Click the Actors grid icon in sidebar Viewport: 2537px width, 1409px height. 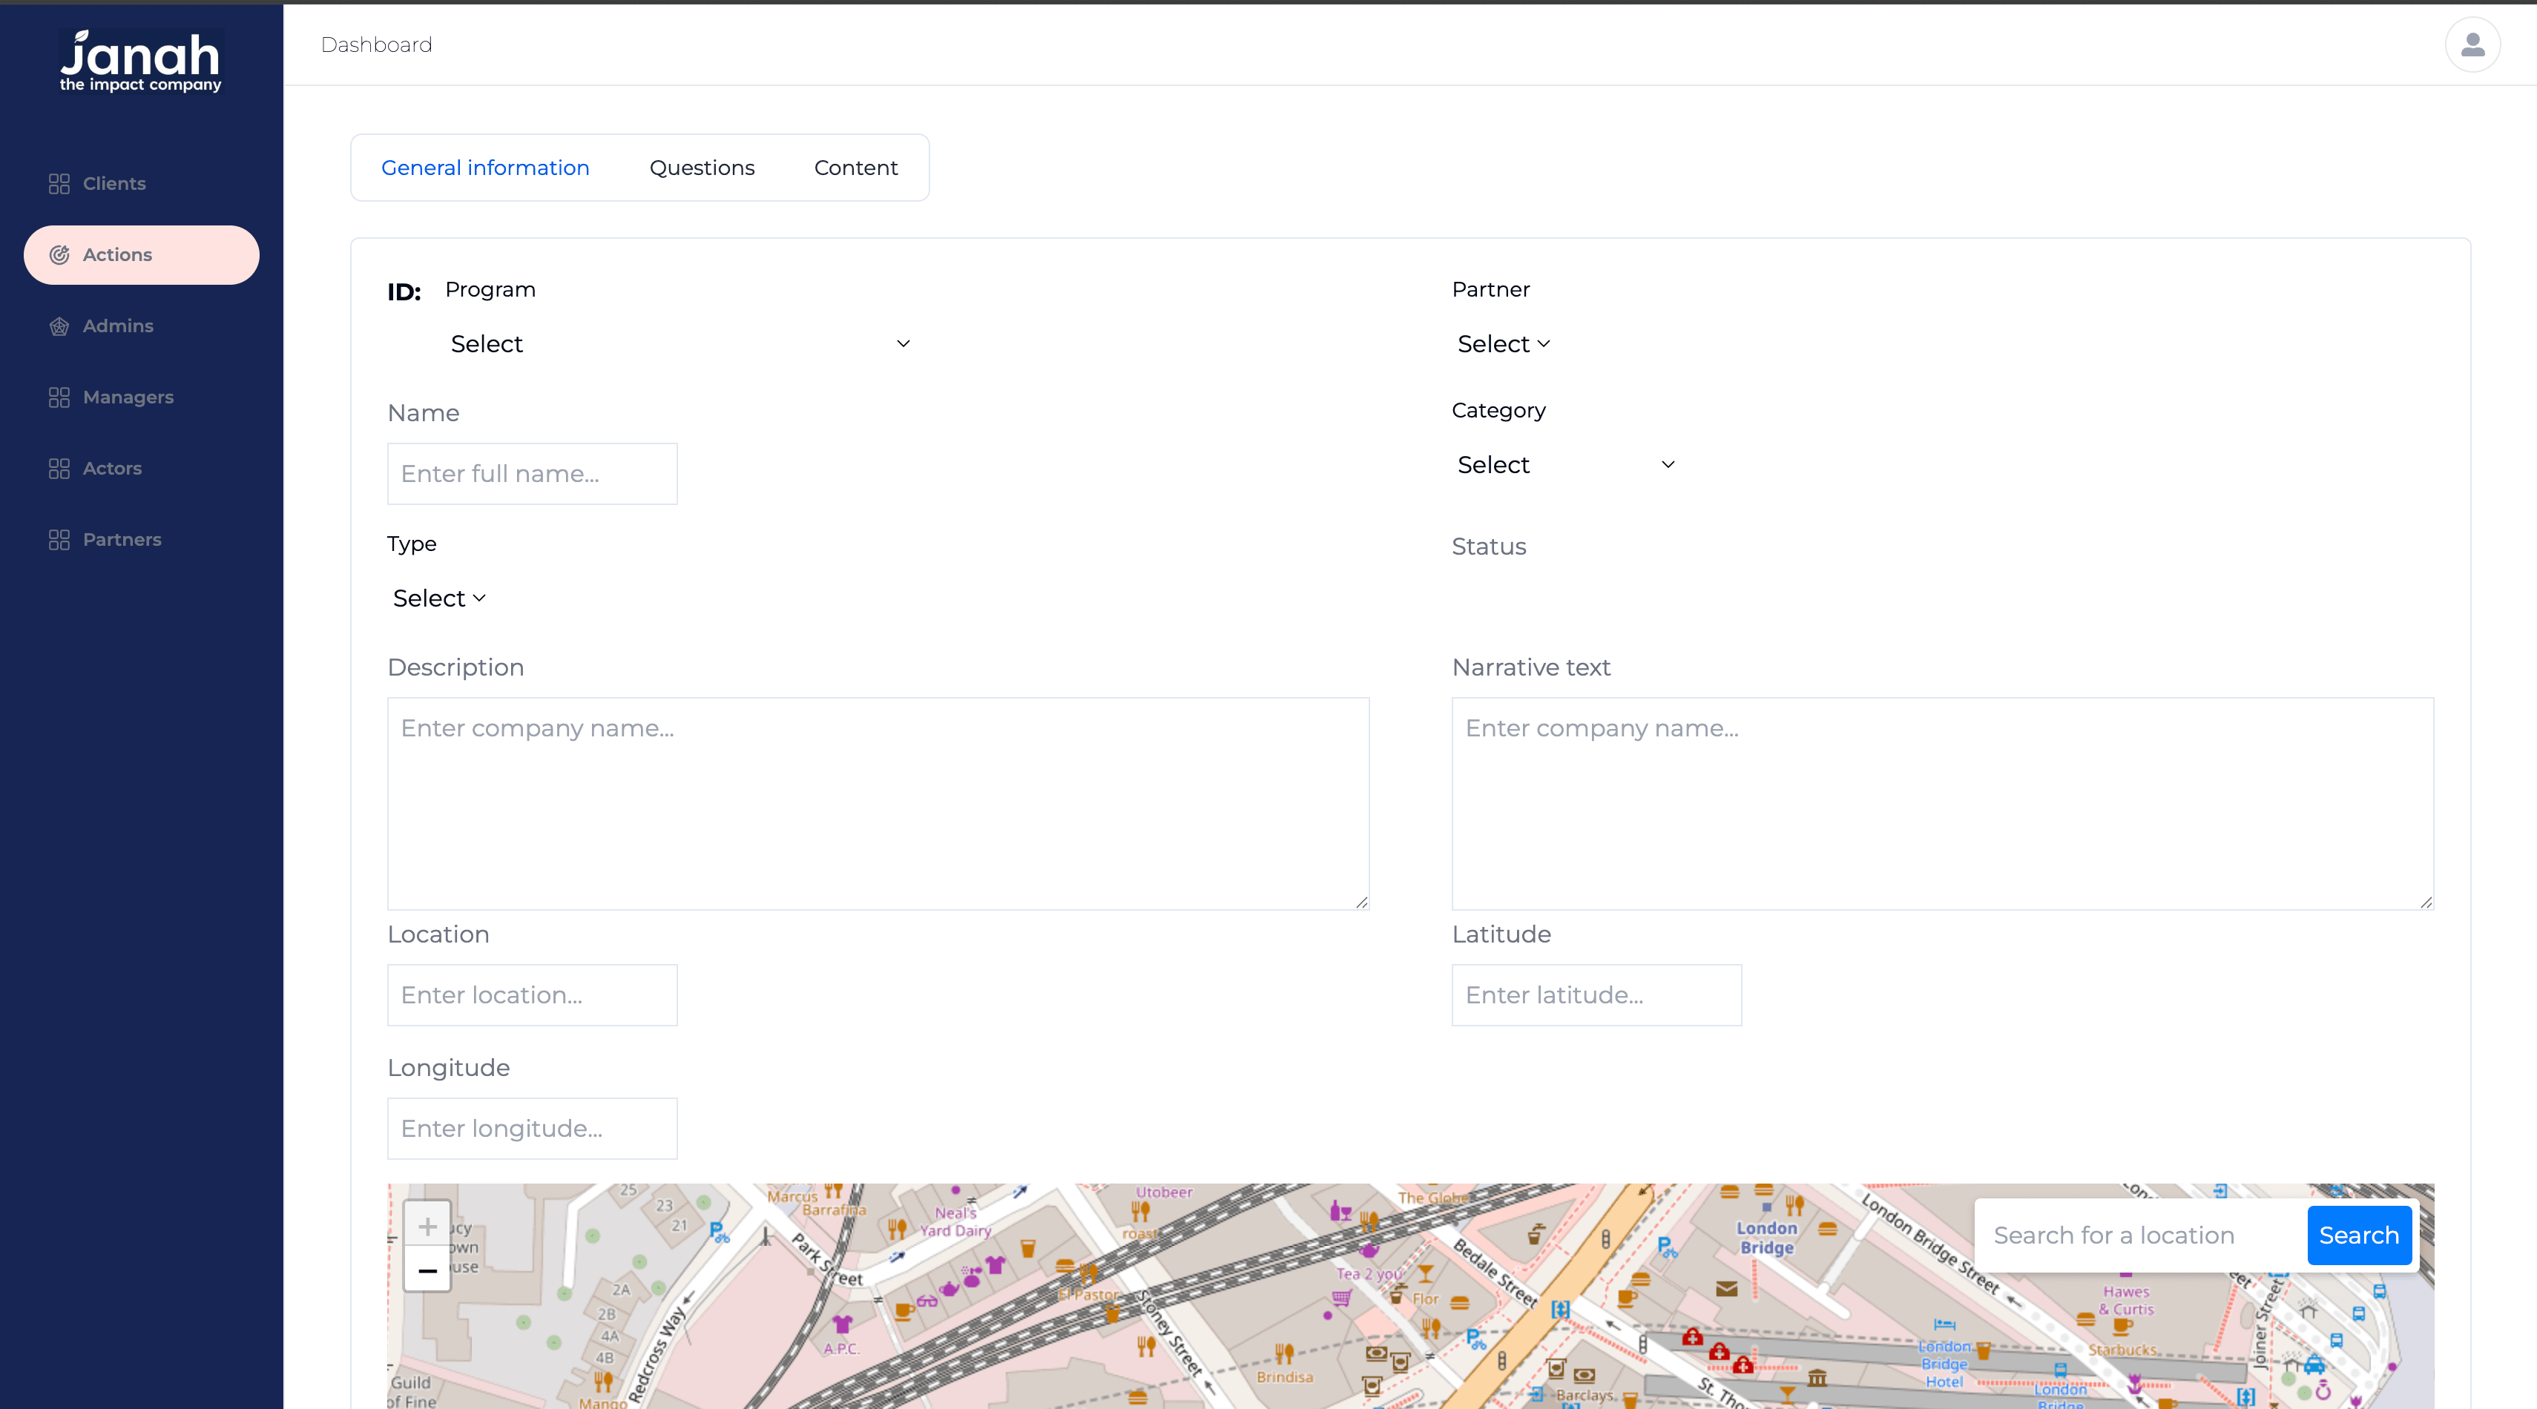pyautogui.click(x=59, y=469)
